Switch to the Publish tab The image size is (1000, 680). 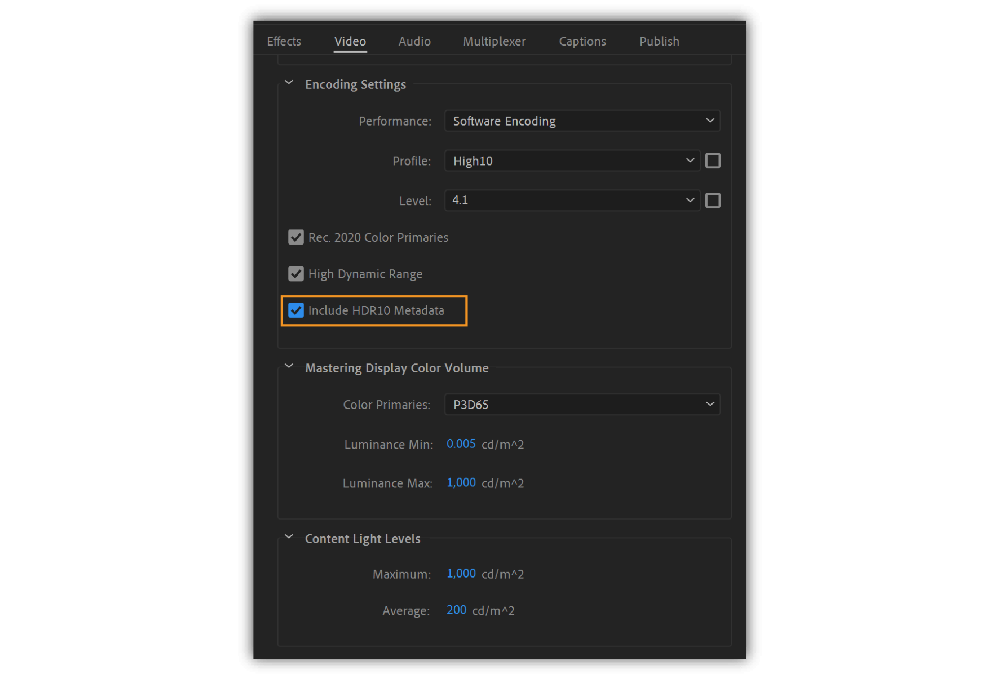click(659, 41)
